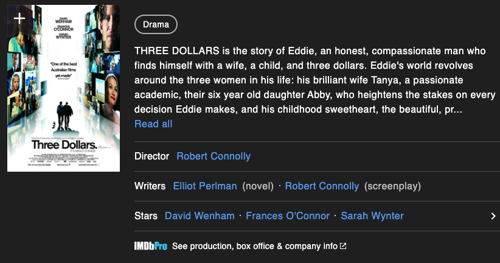Click the plot description text
The image size is (500, 263).
coord(314,80)
